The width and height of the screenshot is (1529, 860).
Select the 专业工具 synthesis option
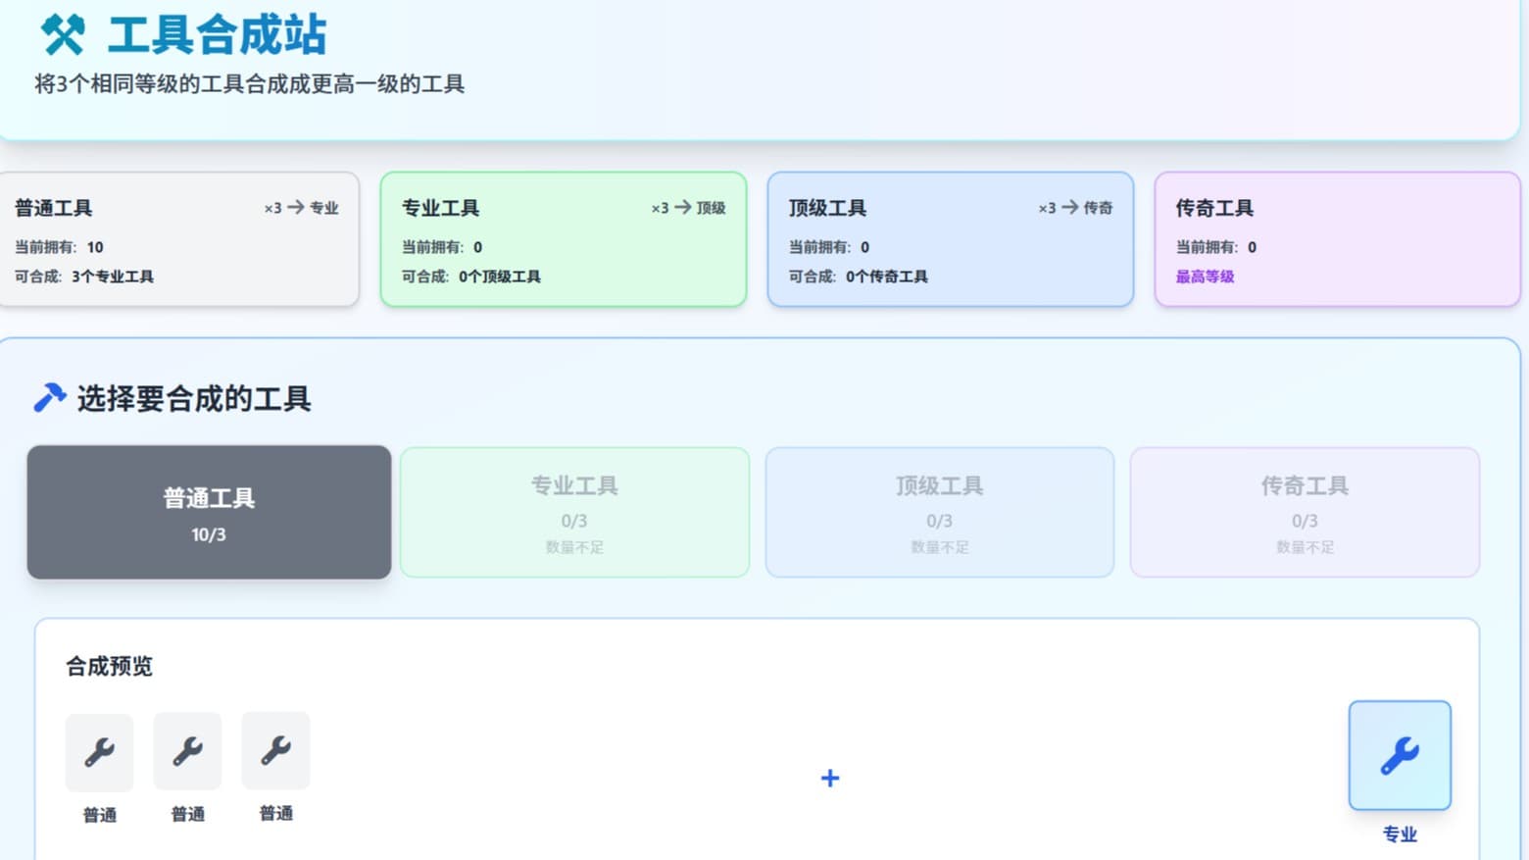coord(573,511)
